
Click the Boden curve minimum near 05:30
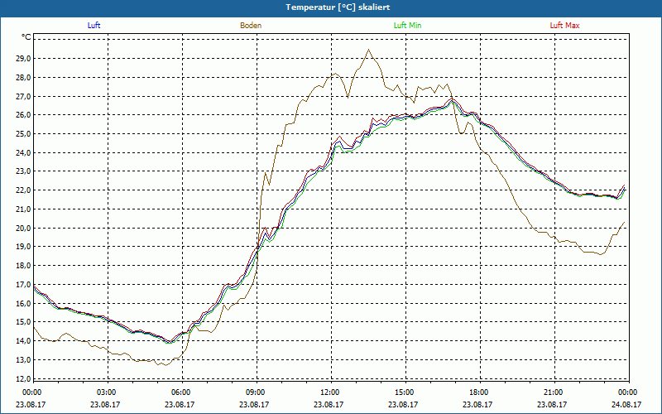click(166, 365)
